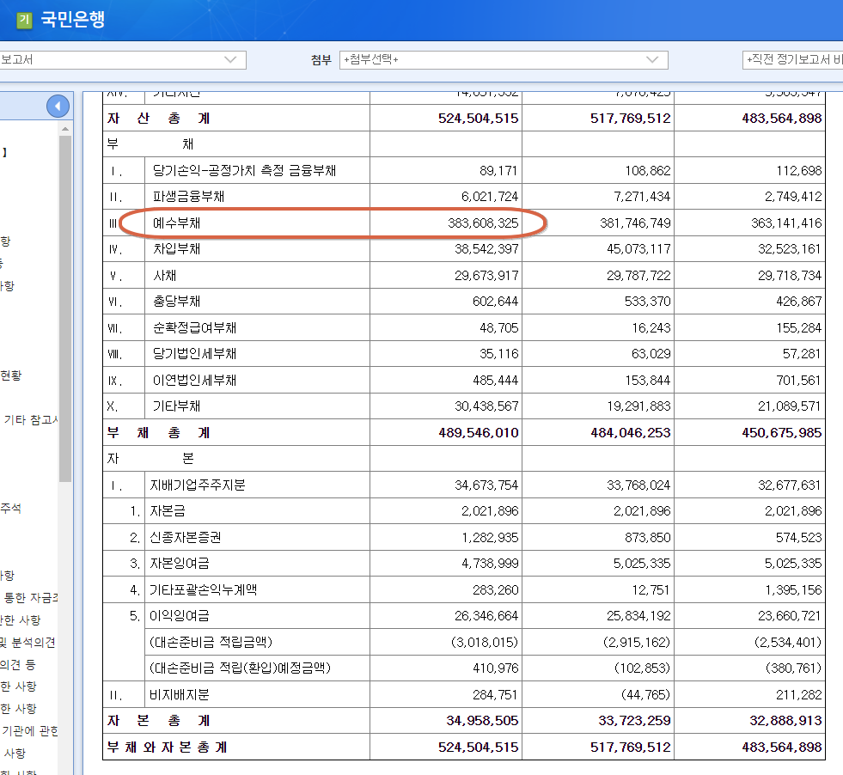Select the 기관에 관한 사항 entry
The image size is (843, 775).
[x=30, y=731]
